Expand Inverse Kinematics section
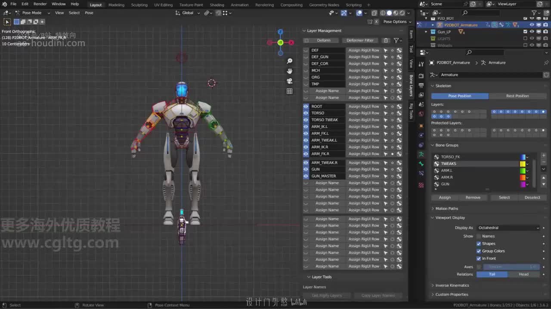551x309 pixels. pyautogui.click(x=452, y=285)
